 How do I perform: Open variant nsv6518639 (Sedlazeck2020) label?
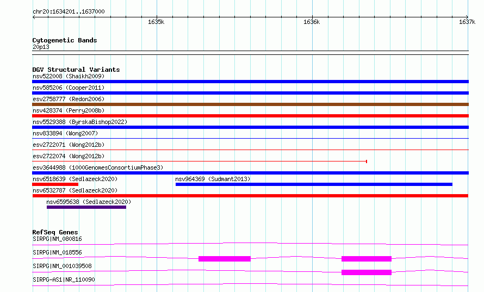click(x=75, y=179)
